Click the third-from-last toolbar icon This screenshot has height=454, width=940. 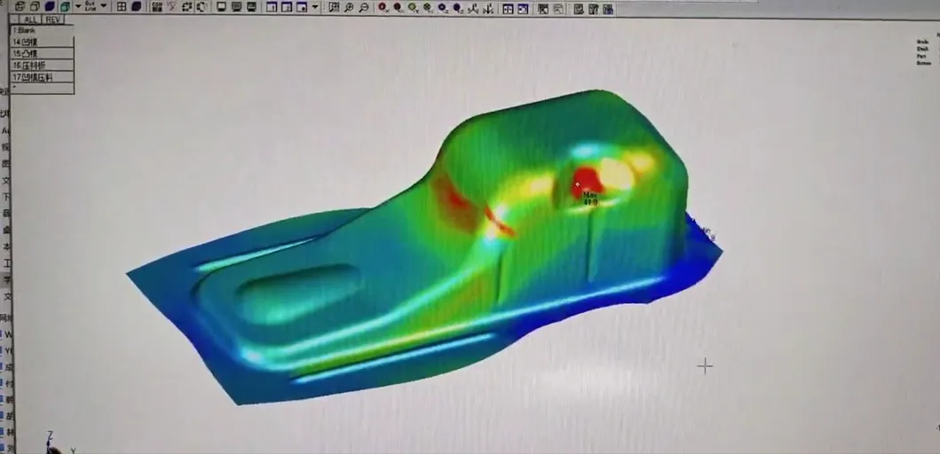click(x=578, y=9)
